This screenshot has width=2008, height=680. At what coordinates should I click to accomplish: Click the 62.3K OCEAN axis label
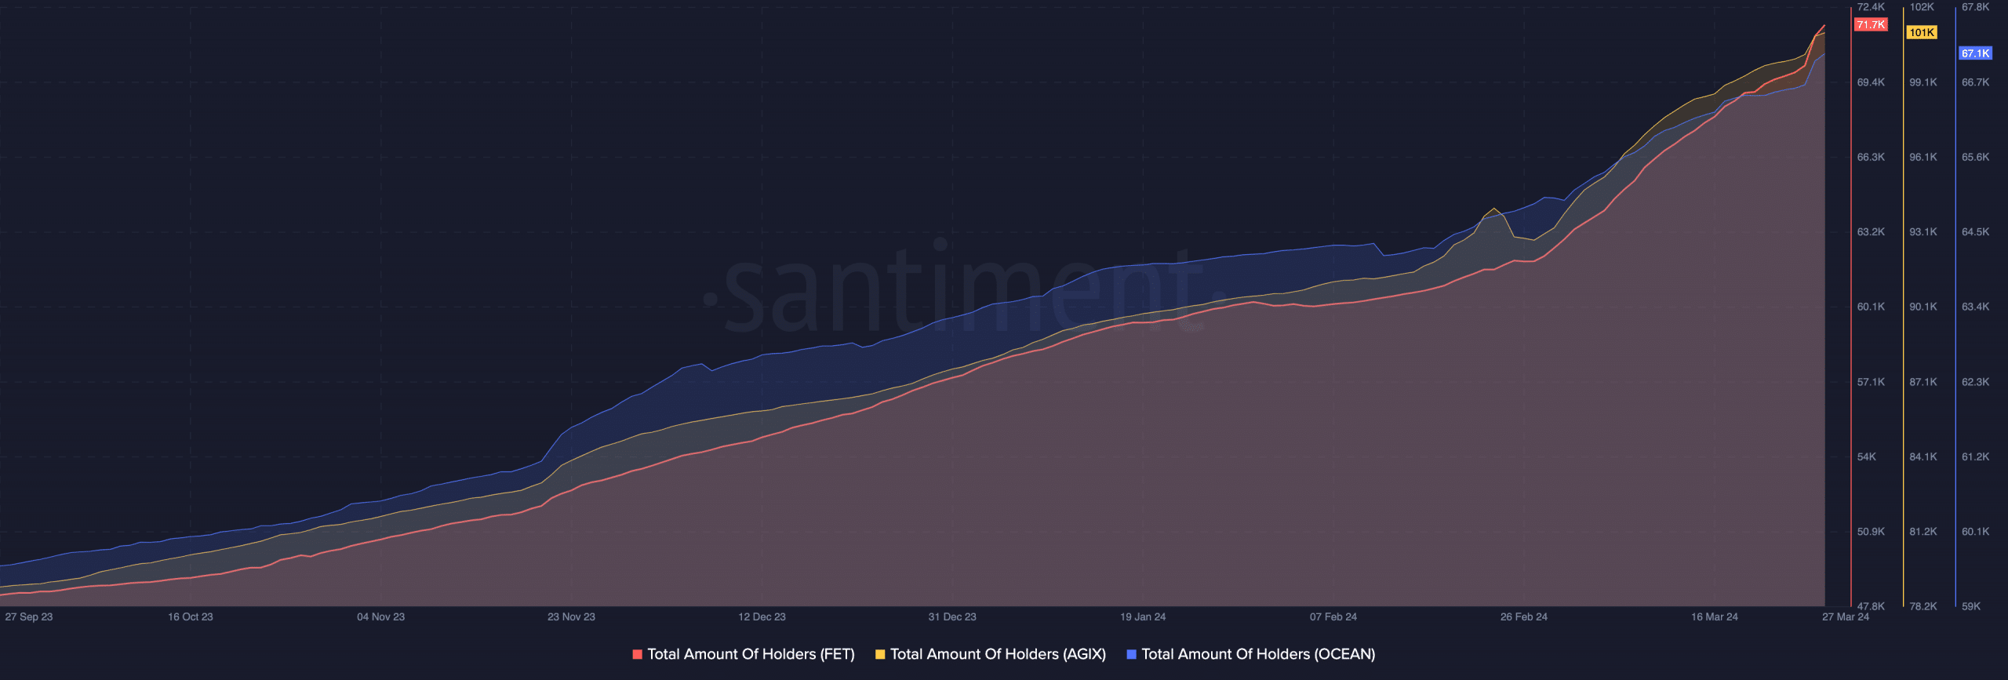tap(1976, 382)
